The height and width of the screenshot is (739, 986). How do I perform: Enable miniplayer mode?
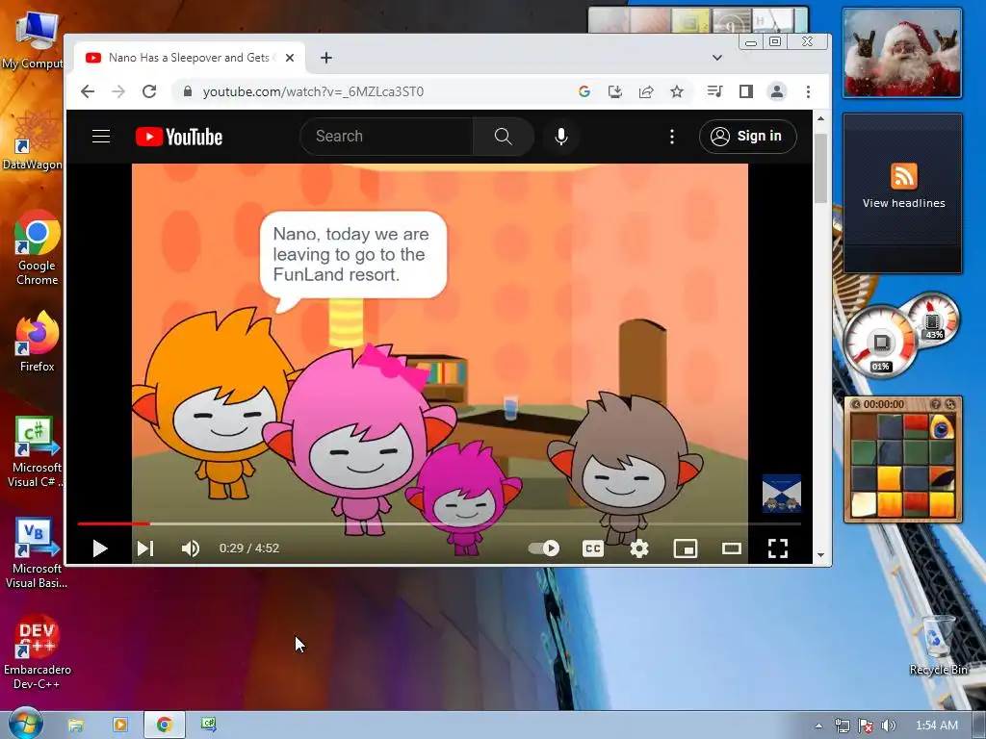[685, 548]
